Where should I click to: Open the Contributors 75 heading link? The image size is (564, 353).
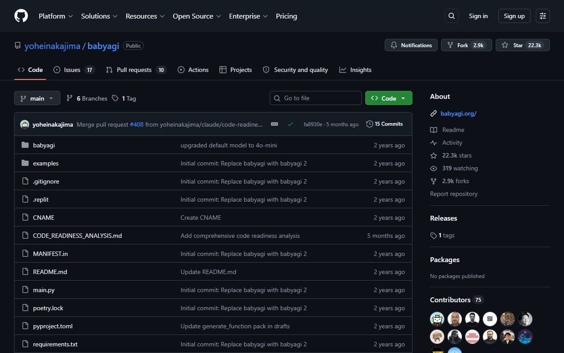456,300
